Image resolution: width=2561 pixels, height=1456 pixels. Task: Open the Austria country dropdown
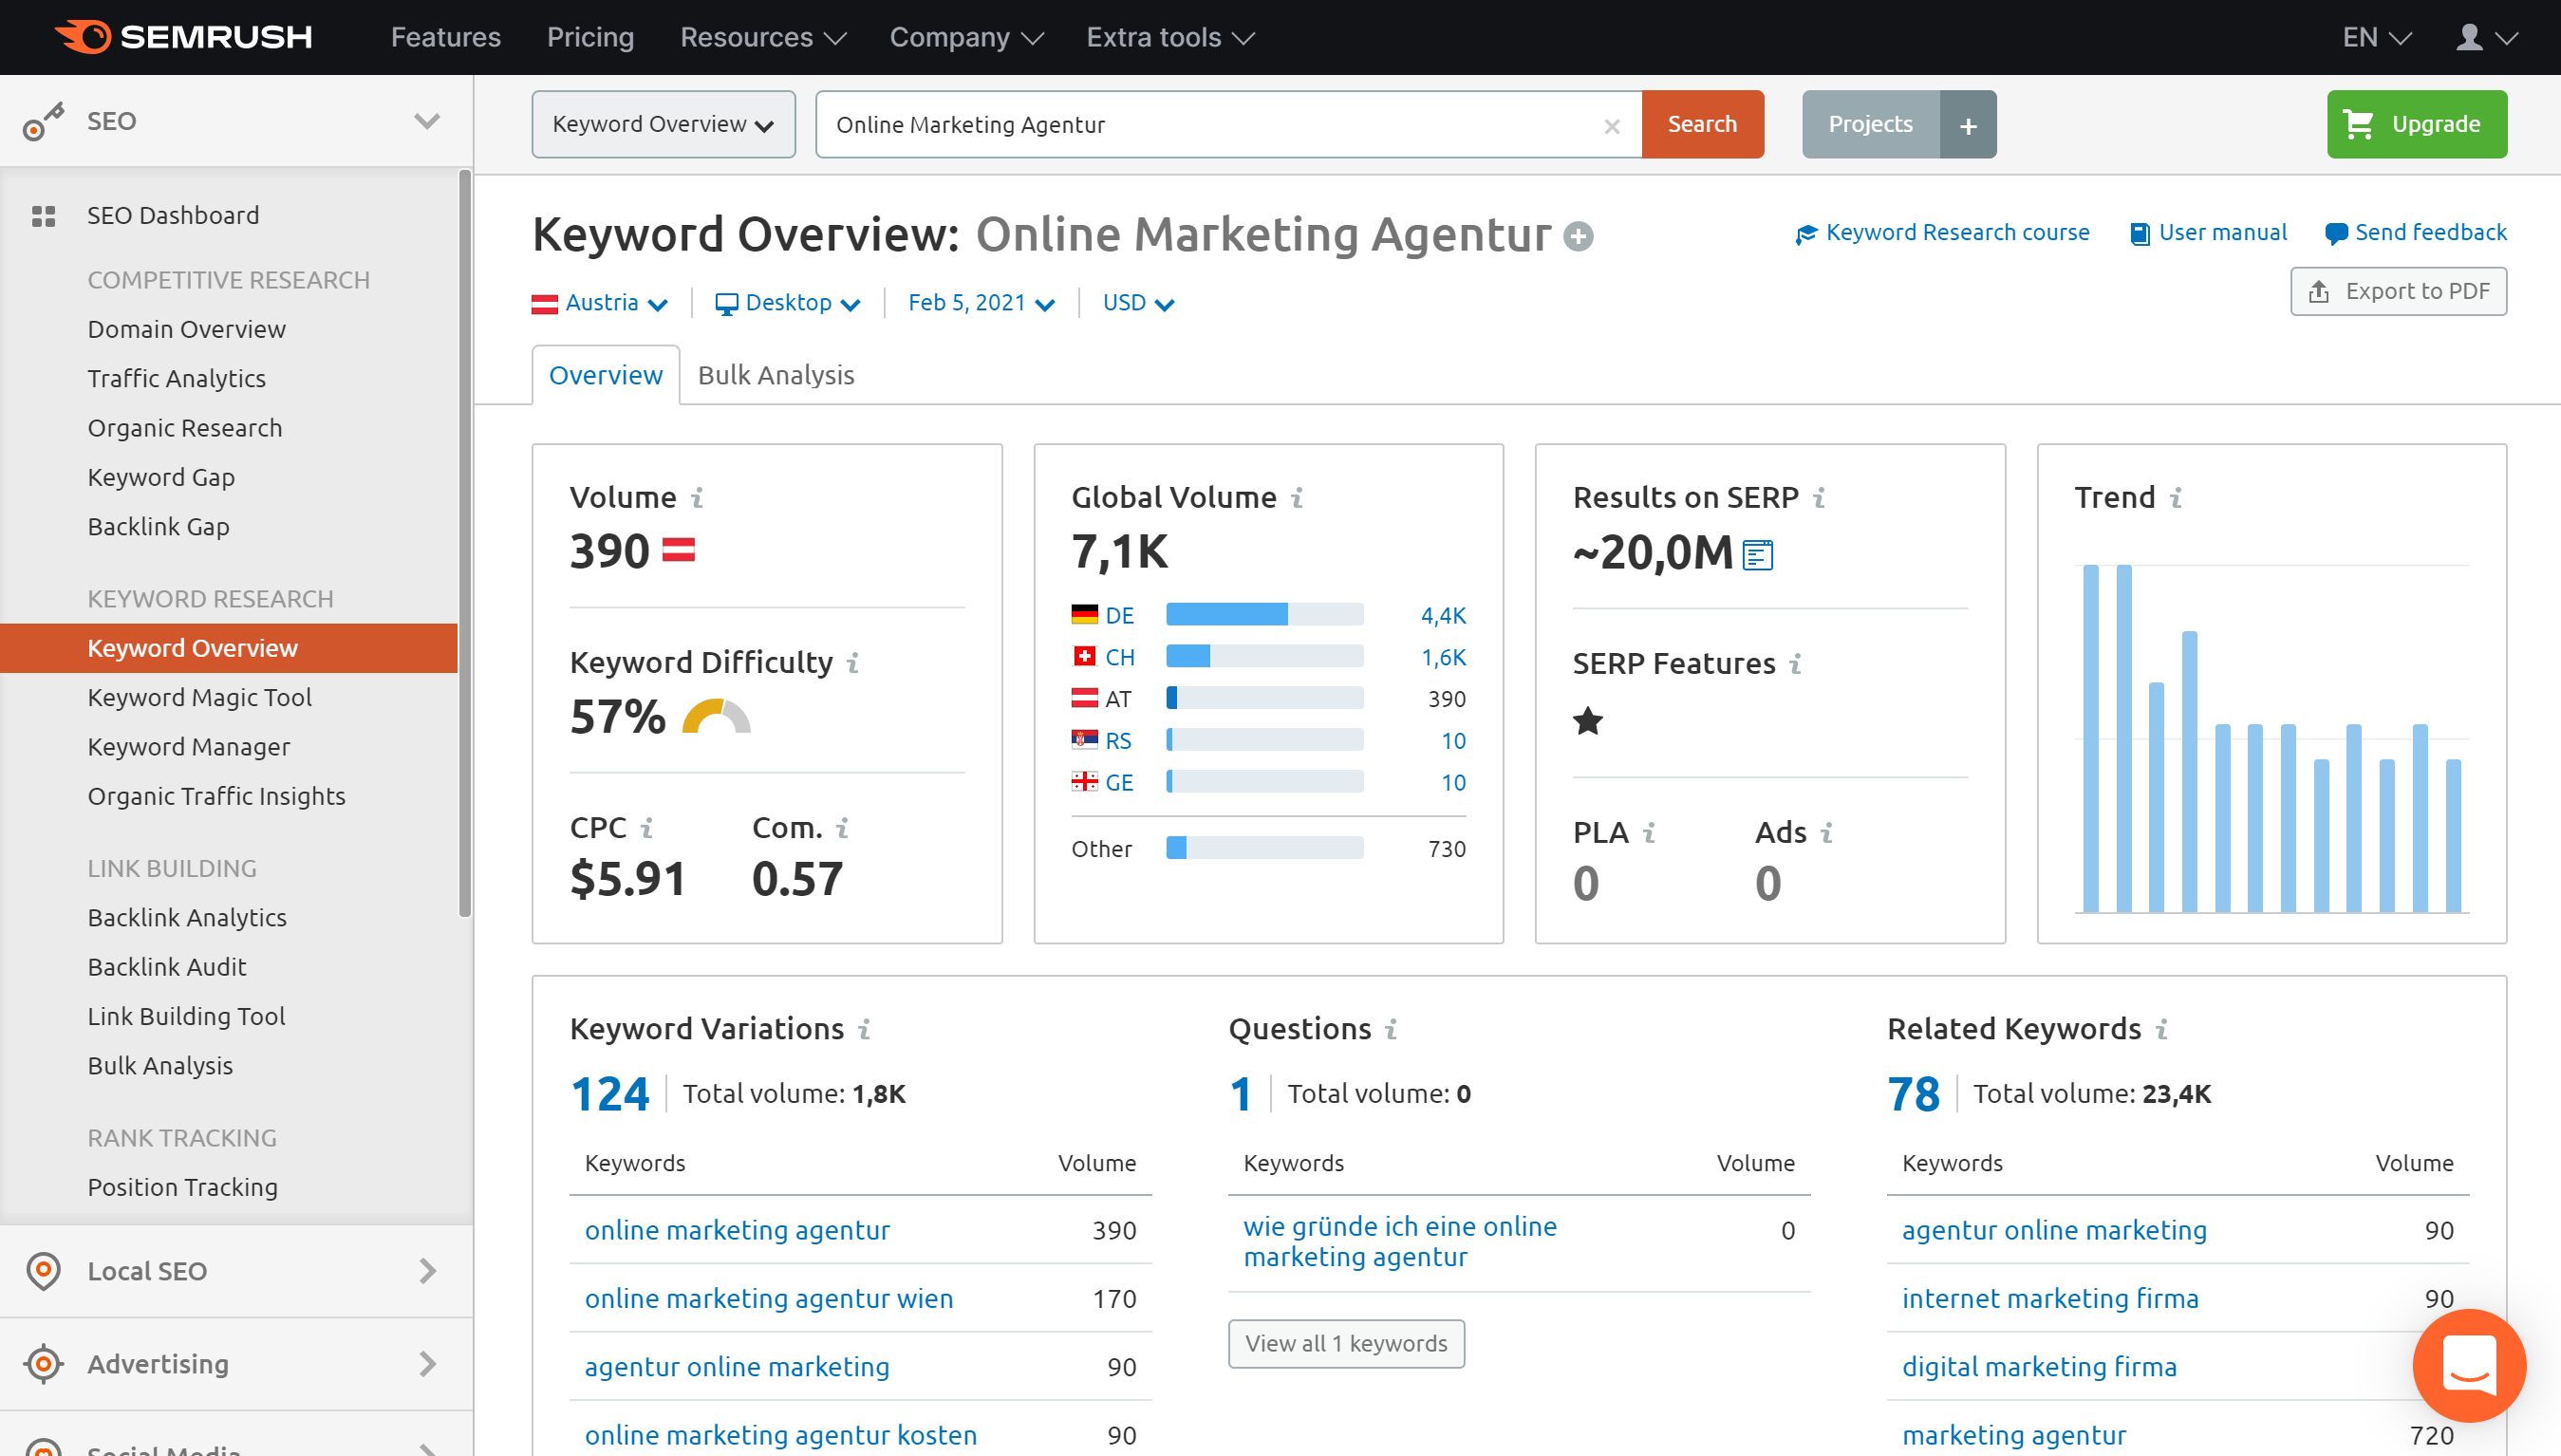599,303
